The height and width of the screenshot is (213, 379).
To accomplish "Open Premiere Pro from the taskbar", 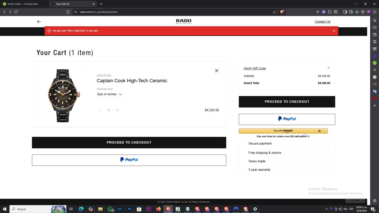I will click(x=149, y=209).
